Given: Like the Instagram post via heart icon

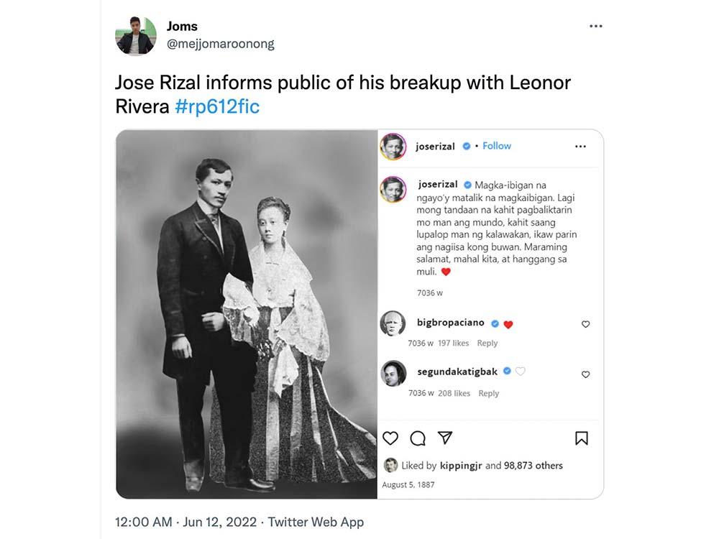Looking at the screenshot, I should [390, 438].
